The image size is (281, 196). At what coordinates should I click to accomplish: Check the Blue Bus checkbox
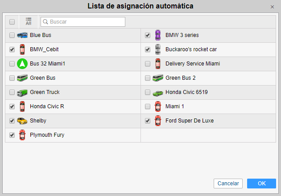[12, 35]
